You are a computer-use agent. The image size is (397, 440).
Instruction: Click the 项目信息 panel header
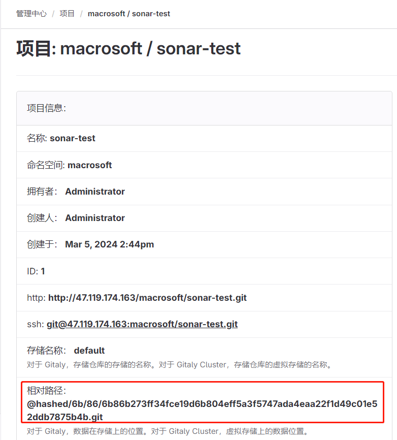click(x=46, y=108)
